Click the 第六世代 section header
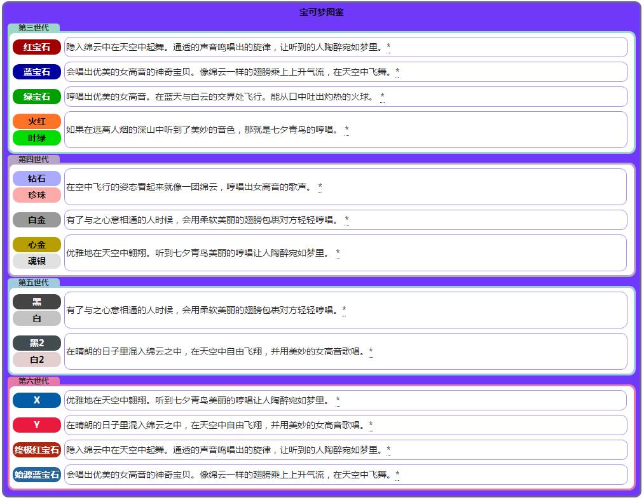The height and width of the screenshot is (500, 644). coord(34,381)
